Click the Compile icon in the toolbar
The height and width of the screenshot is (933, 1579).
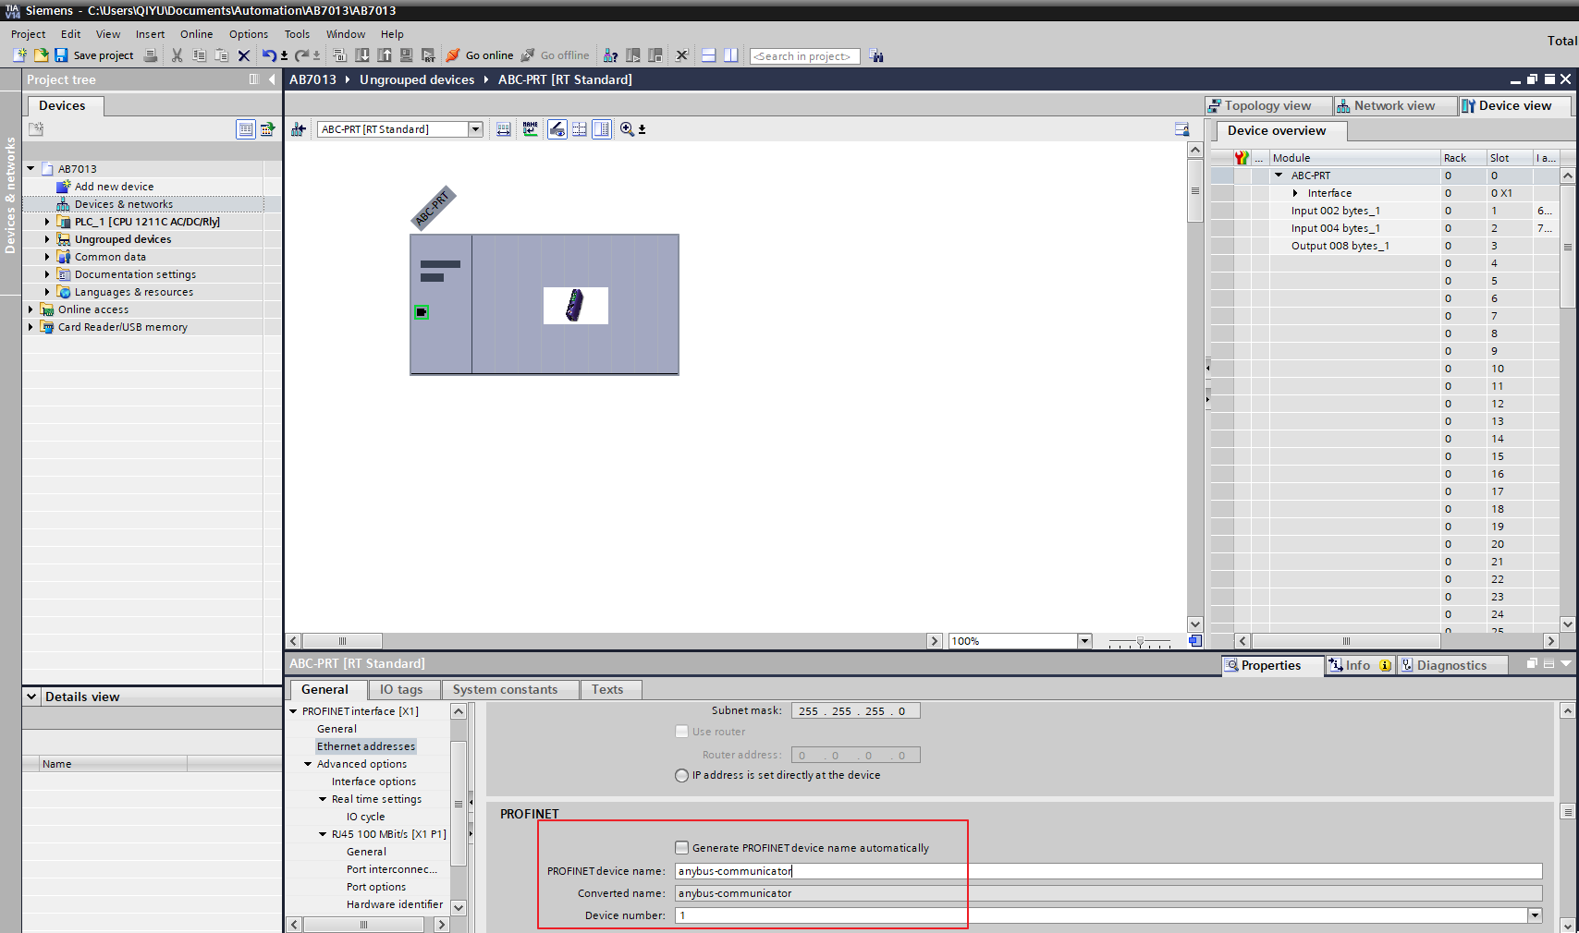(339, 55)
